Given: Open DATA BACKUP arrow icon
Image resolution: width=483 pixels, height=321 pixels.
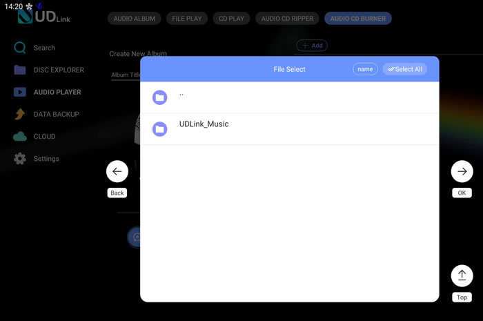Looking at the screenshot, I should [x=20, y=115].
